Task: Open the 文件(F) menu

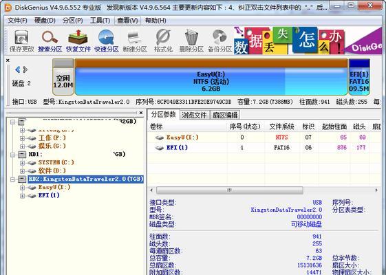Action: click(17, 21)
